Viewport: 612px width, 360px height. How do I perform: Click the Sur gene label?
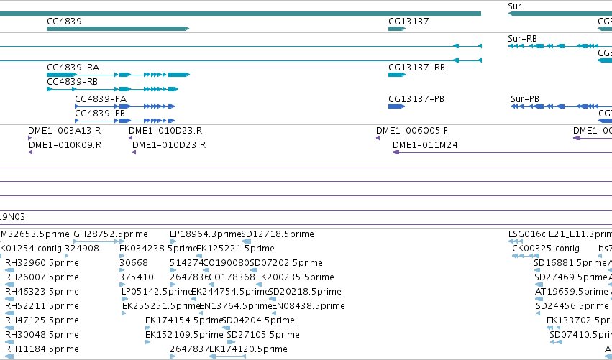tap(514, 6)
